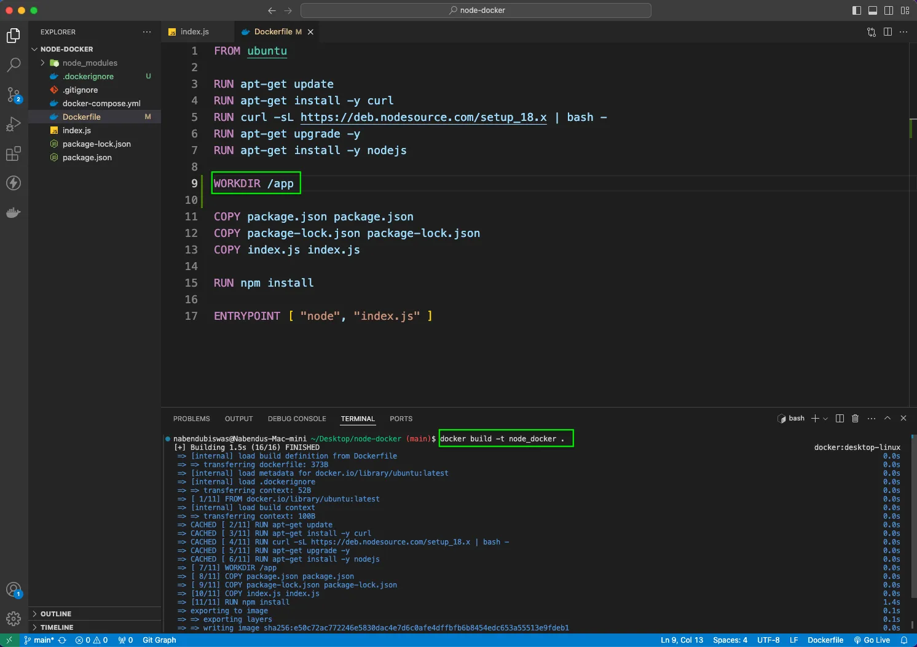Open editor More Actions ellipsis

pos(903,32)
